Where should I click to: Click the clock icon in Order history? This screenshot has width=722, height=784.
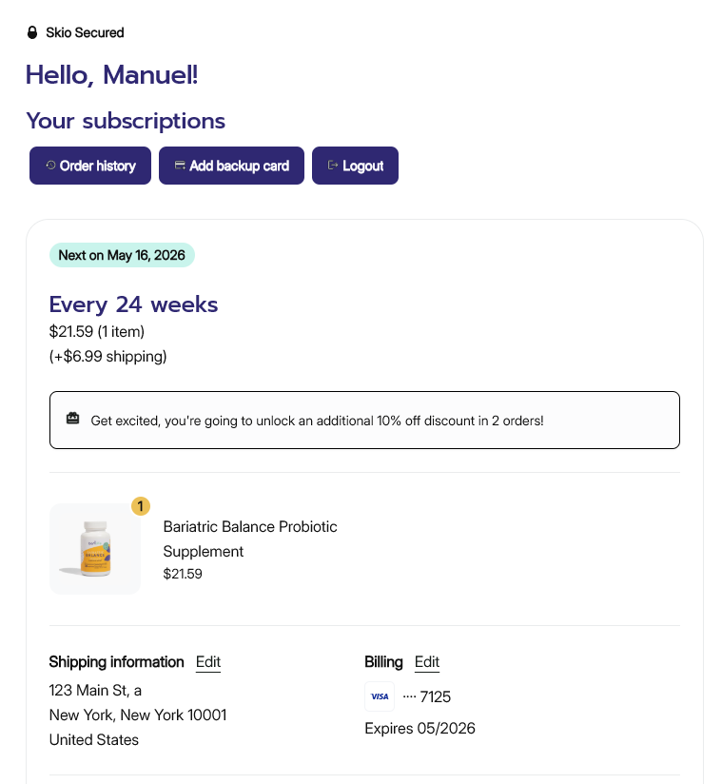50,166
